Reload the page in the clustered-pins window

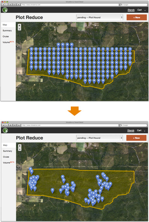pyautogui.click(x=11, y=125)
